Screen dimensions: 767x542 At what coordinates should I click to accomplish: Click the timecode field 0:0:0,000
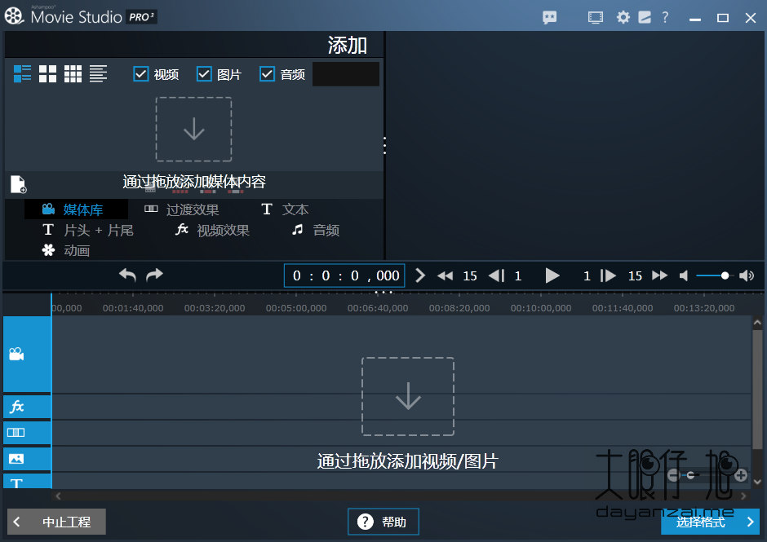point(344,275)
